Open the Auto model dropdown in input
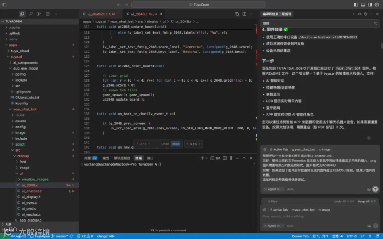383x239 pixels. [290, 226]
